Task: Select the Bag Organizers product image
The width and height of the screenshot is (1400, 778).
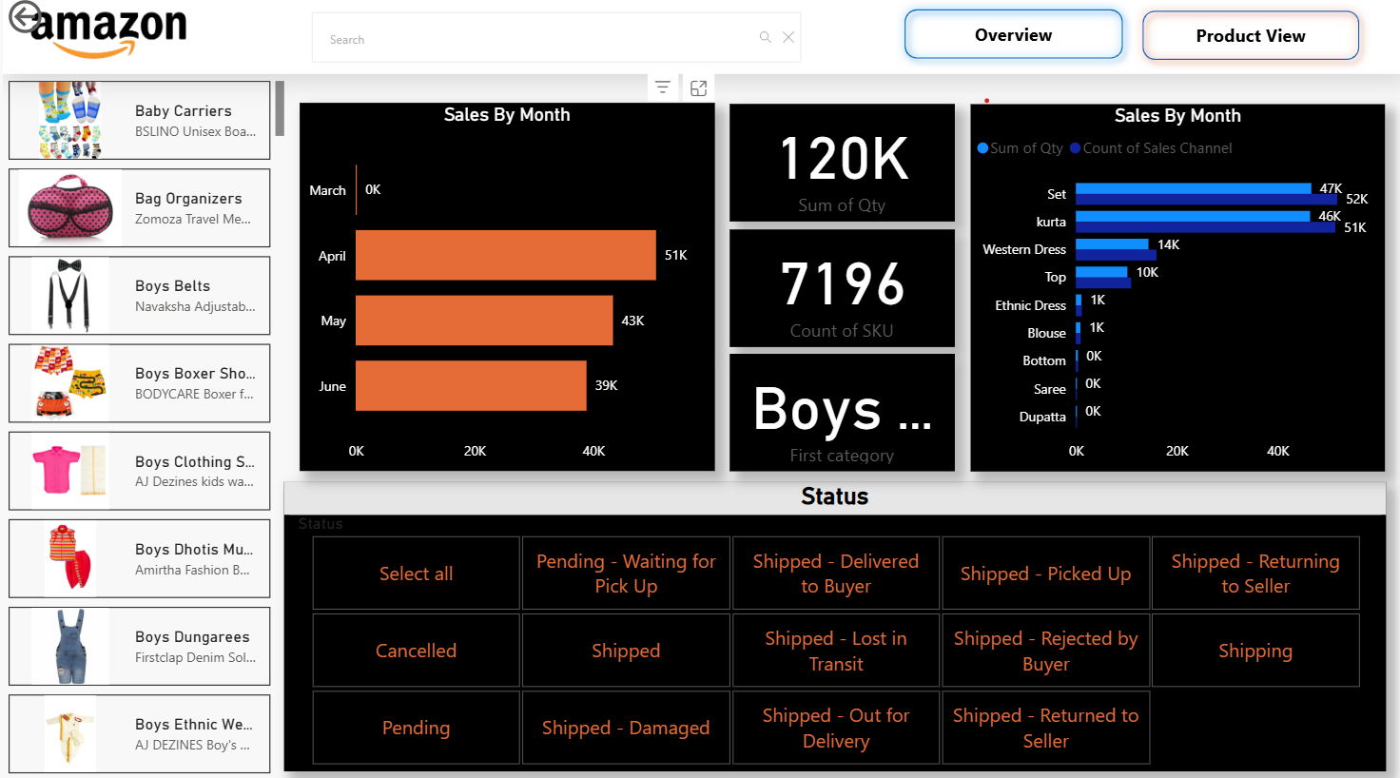Action: pyautogui.click(x=70, y=207)
